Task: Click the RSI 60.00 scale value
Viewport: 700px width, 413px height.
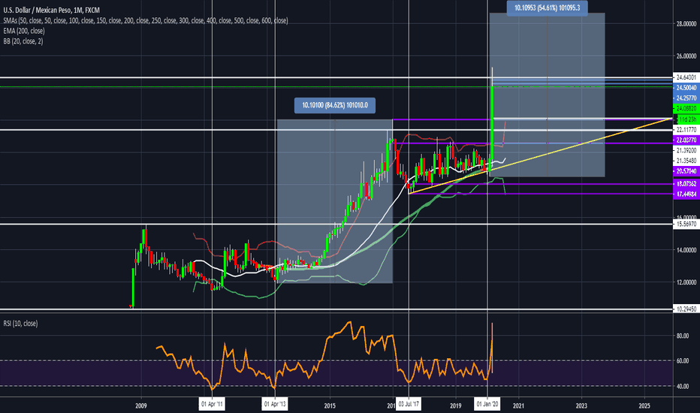Action: pyautogui.click(x=683, y=360)
